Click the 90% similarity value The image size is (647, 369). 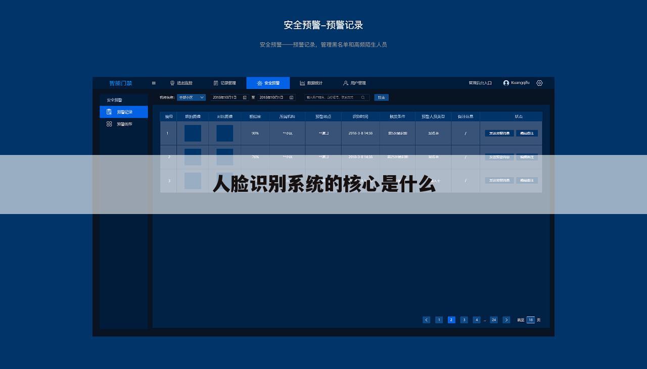[255, 133]
